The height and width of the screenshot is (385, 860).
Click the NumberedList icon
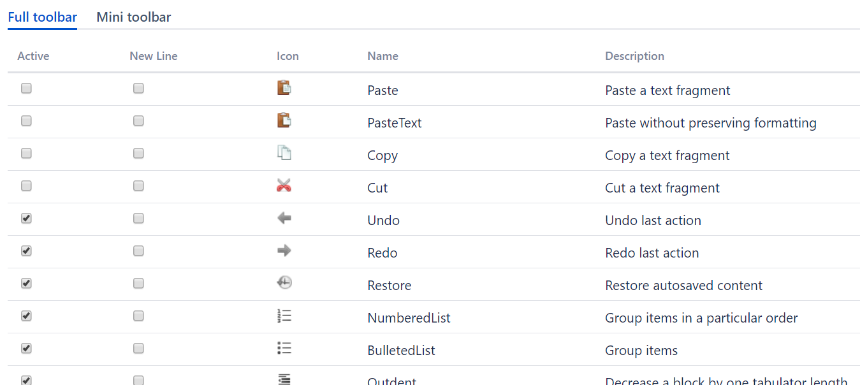tap(284, 316)
